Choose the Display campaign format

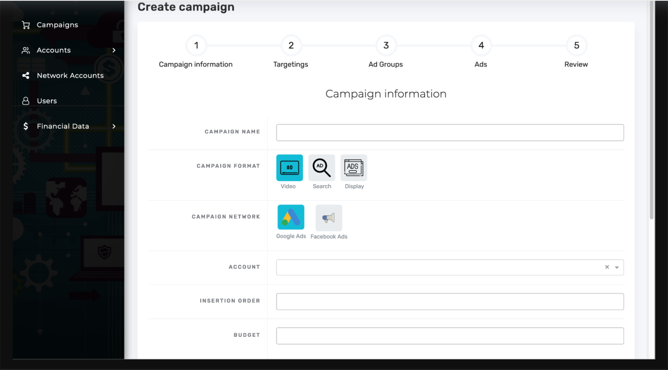[x=354, y=167]
